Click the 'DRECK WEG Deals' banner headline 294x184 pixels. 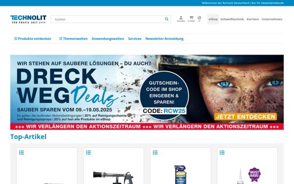(x=67, y=88)
